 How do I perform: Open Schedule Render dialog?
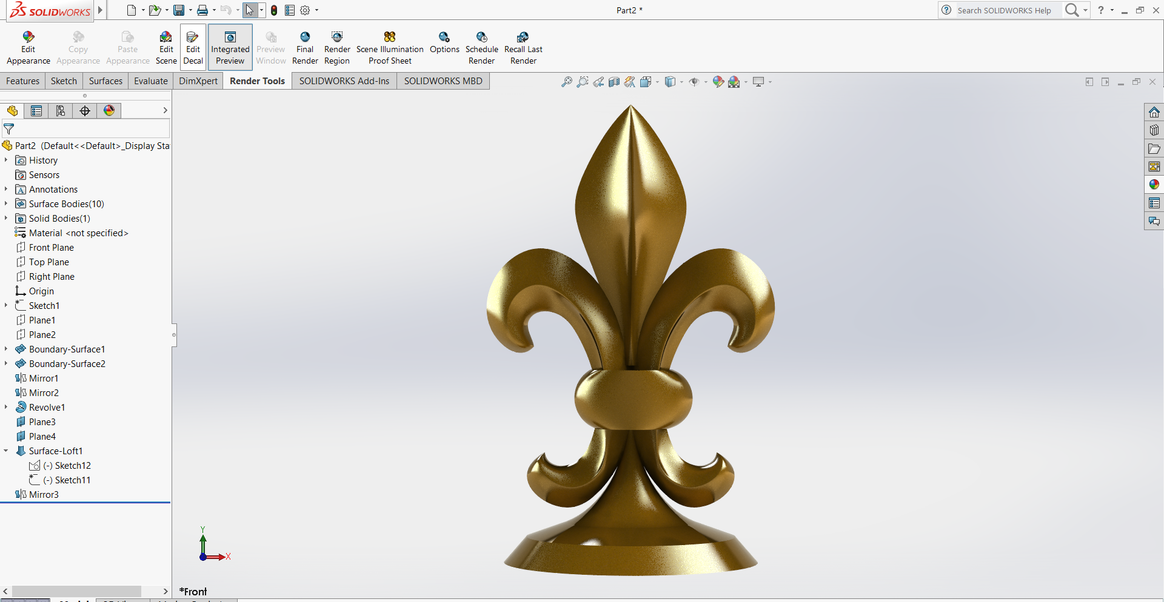[x=482, y=48]
